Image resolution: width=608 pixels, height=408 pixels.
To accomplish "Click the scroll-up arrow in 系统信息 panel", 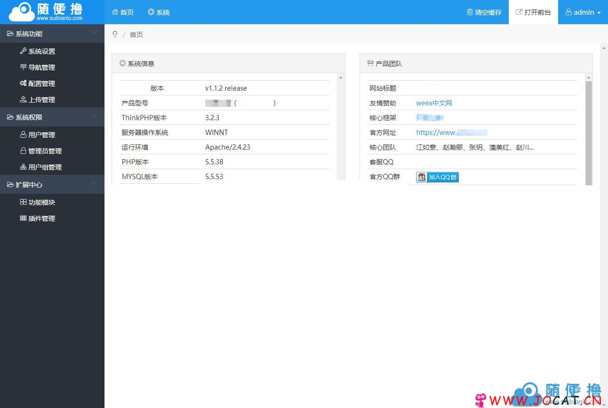I will pyautogui.click(x=341, y=77).
